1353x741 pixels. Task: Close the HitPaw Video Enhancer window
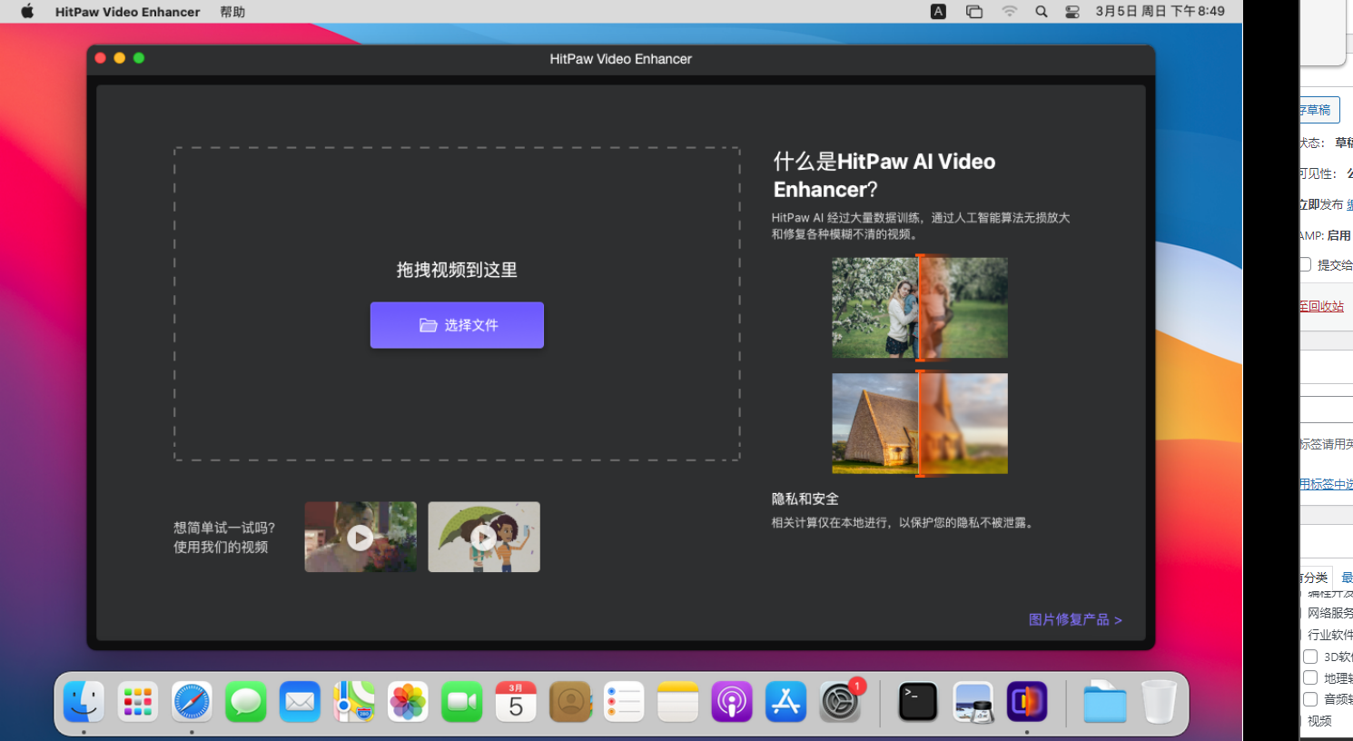[x=100, y=58]
